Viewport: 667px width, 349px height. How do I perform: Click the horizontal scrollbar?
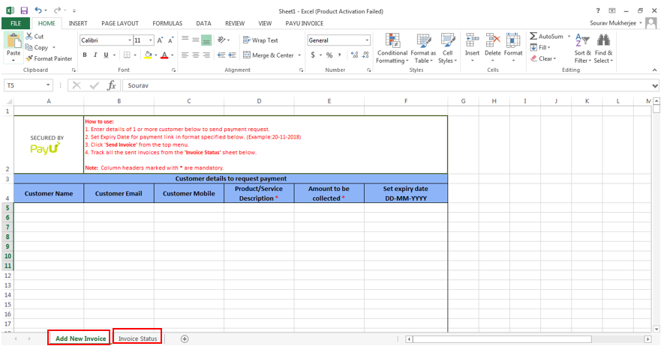pos(503,339)
